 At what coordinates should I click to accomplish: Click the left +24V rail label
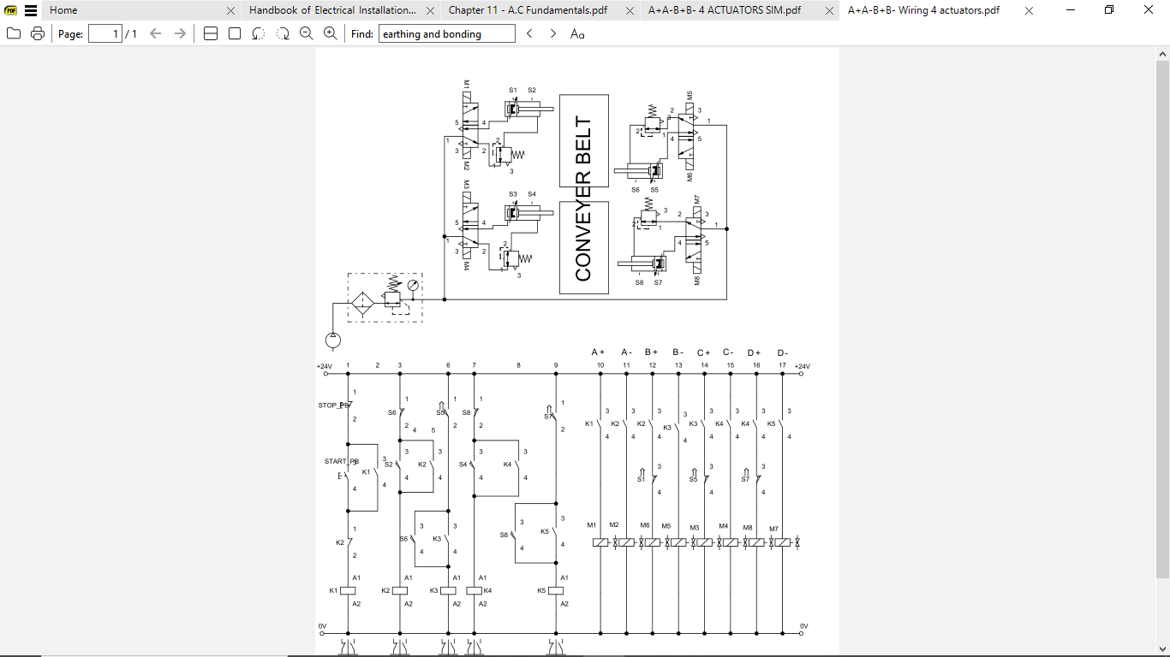(x=325, y=366)
